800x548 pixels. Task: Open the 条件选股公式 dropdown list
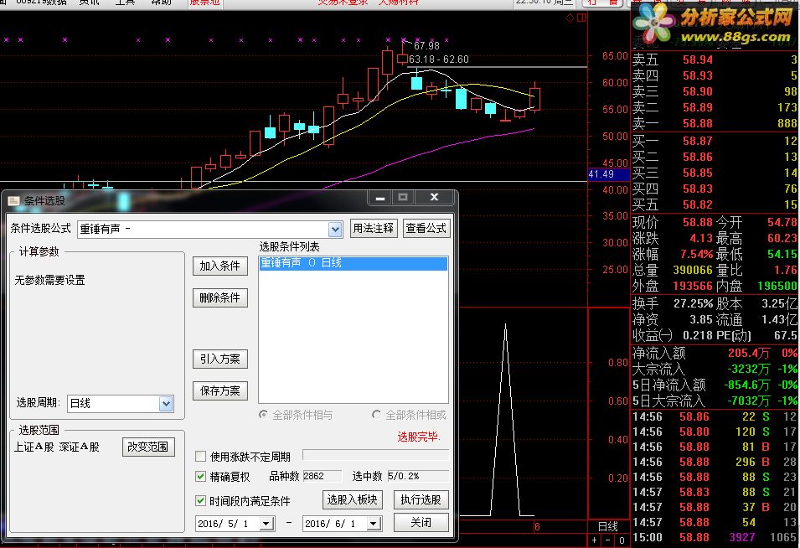point(335,230)
